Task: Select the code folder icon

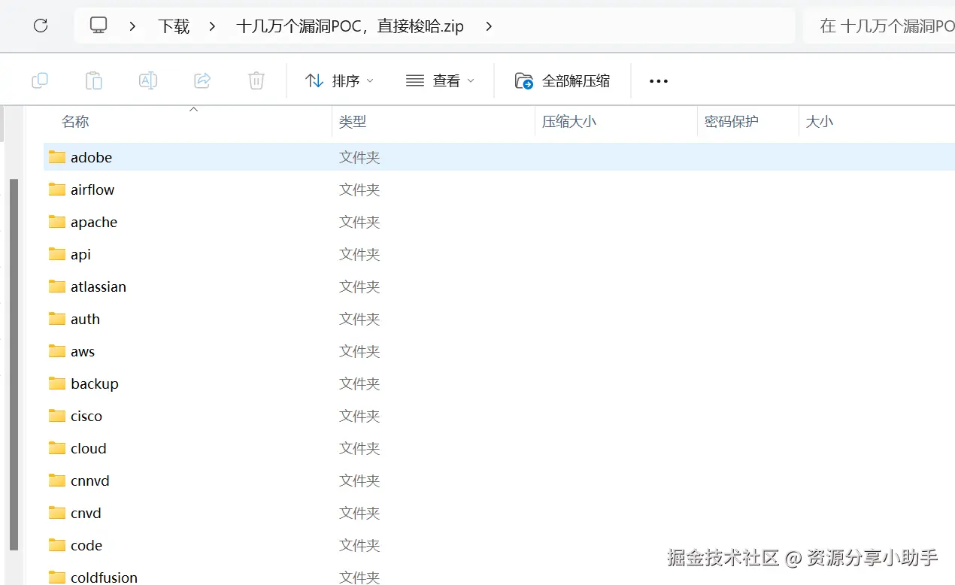Action: 57,545
